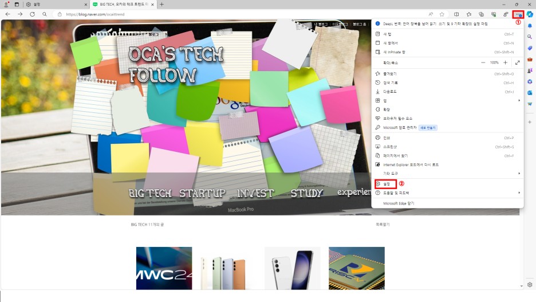Image resolution: width=536 pixels, height=302 pixels.
Task: Click the share icon left of ellipsis button
Action: (506, 14)
